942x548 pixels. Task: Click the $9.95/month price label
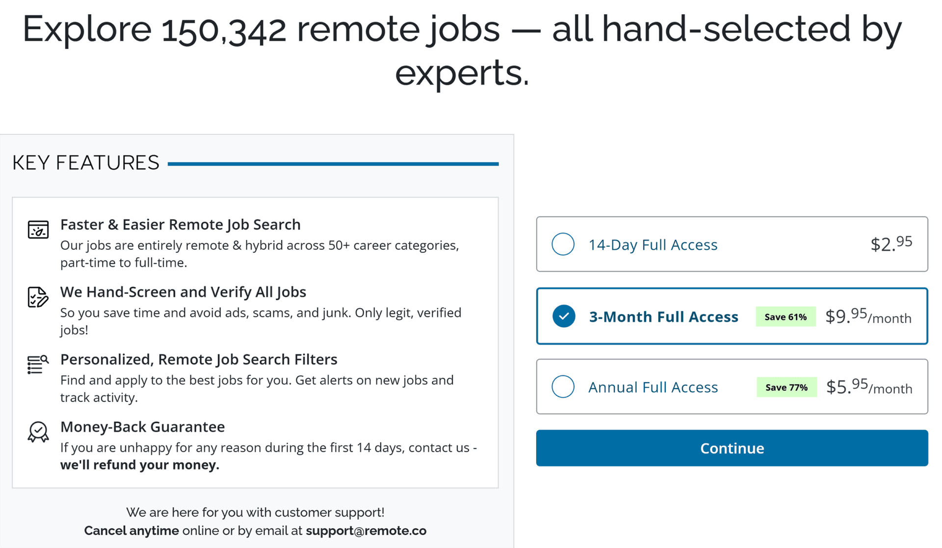coord(868,316)
